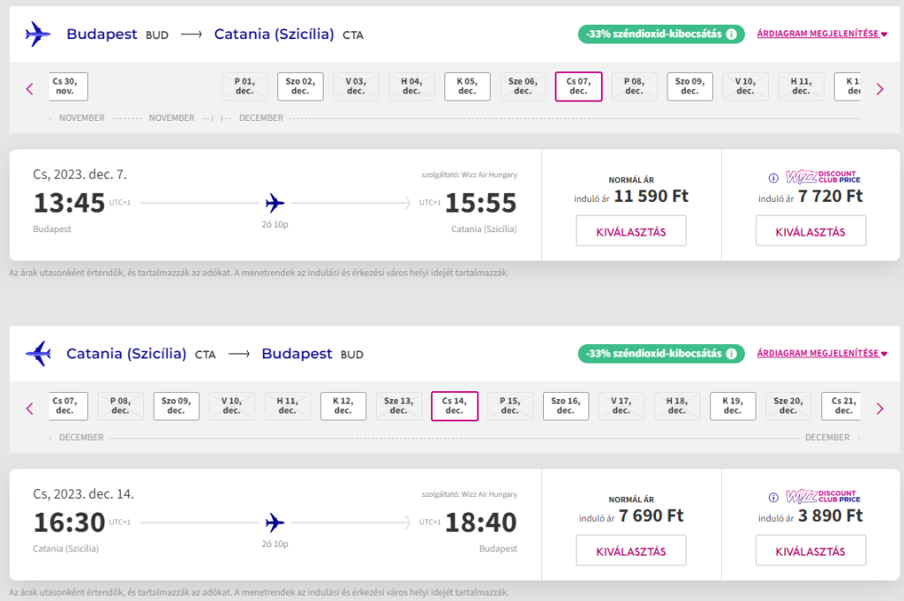
Task: Click info icon next to return Discount Club price
Action: (773, 496)
